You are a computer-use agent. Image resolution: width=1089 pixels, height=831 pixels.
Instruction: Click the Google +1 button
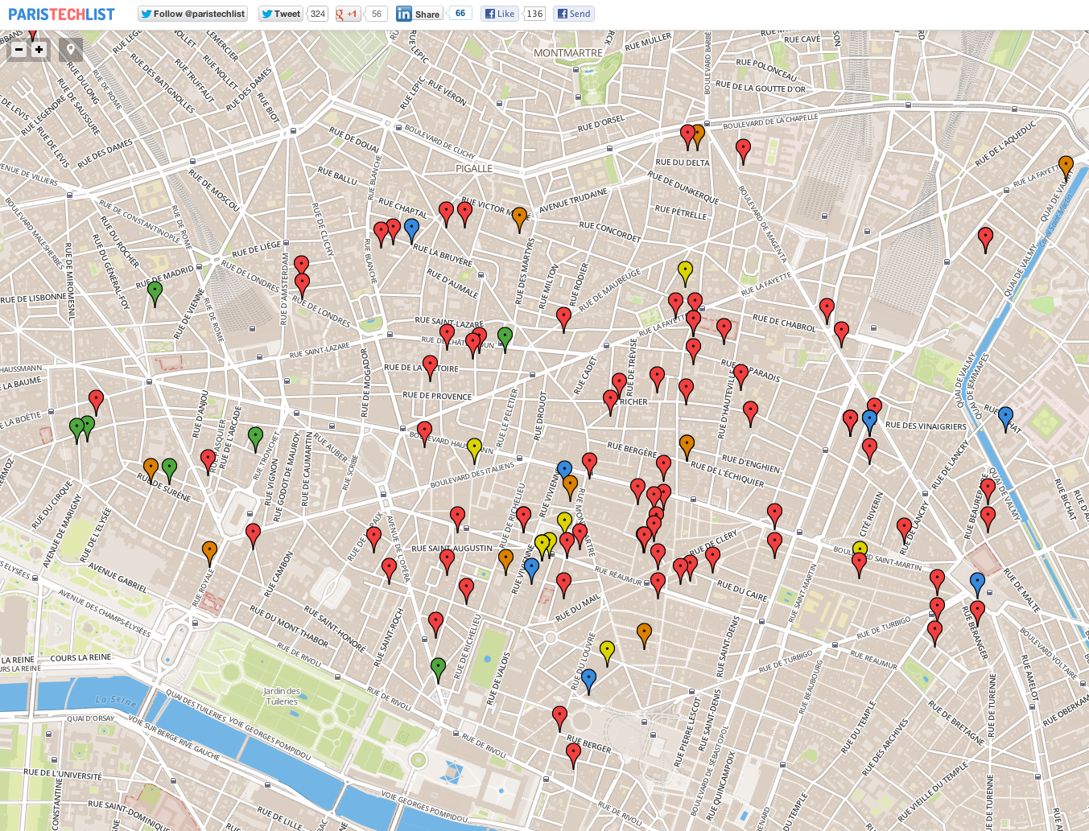348,14
